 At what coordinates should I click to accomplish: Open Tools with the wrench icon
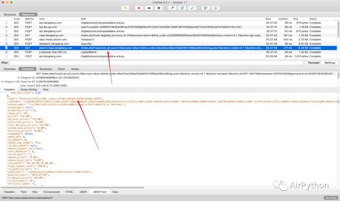(x=206, y=8)
